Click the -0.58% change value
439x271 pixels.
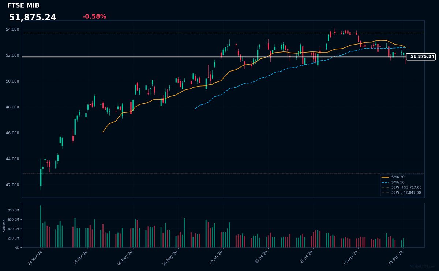94,16
